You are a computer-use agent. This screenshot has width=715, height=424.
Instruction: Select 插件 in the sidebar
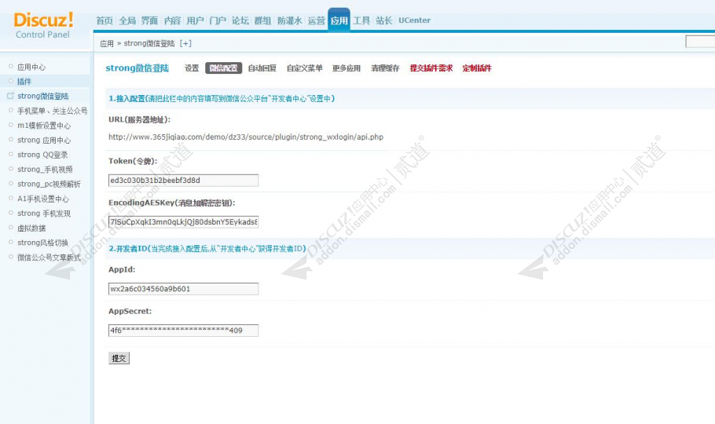point(24,82)
